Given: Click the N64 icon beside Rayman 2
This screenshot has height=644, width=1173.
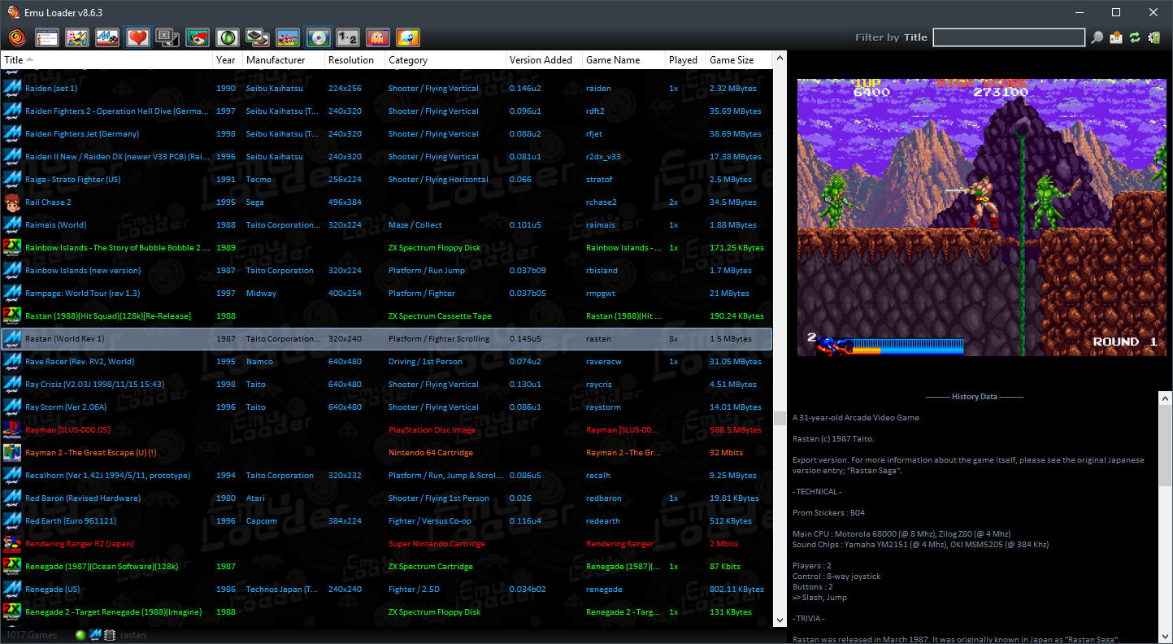Looking at the screenshot, I should (12, 452).
